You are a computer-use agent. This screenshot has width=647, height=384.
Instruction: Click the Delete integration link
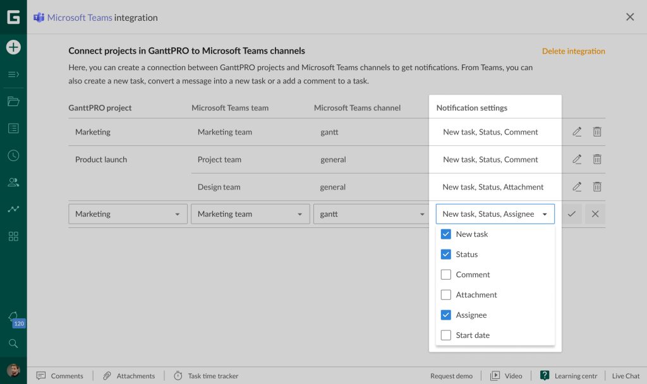(573, 51)
